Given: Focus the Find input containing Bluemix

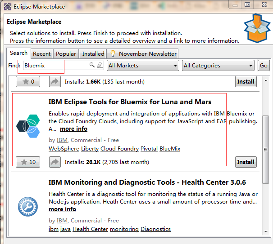Looking at the screenshot, I should coord(64,66).
